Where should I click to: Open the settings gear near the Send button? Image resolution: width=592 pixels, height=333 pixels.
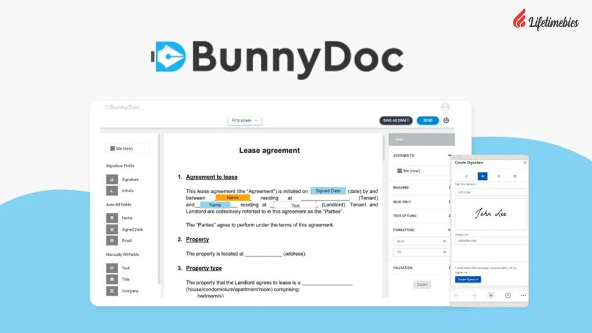[446, 120]
